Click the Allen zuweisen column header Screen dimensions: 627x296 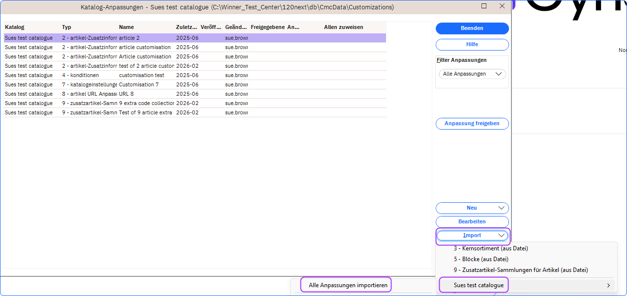[343, 27]
